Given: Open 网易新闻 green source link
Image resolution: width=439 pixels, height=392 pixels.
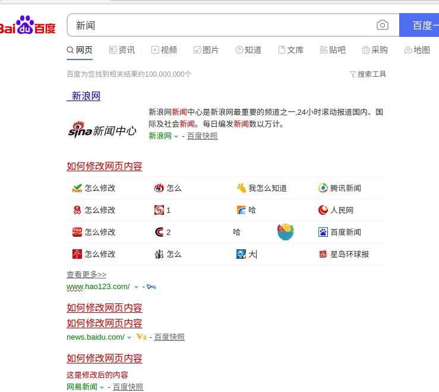Looking at the screenshot, I should [x=82, y=387].
